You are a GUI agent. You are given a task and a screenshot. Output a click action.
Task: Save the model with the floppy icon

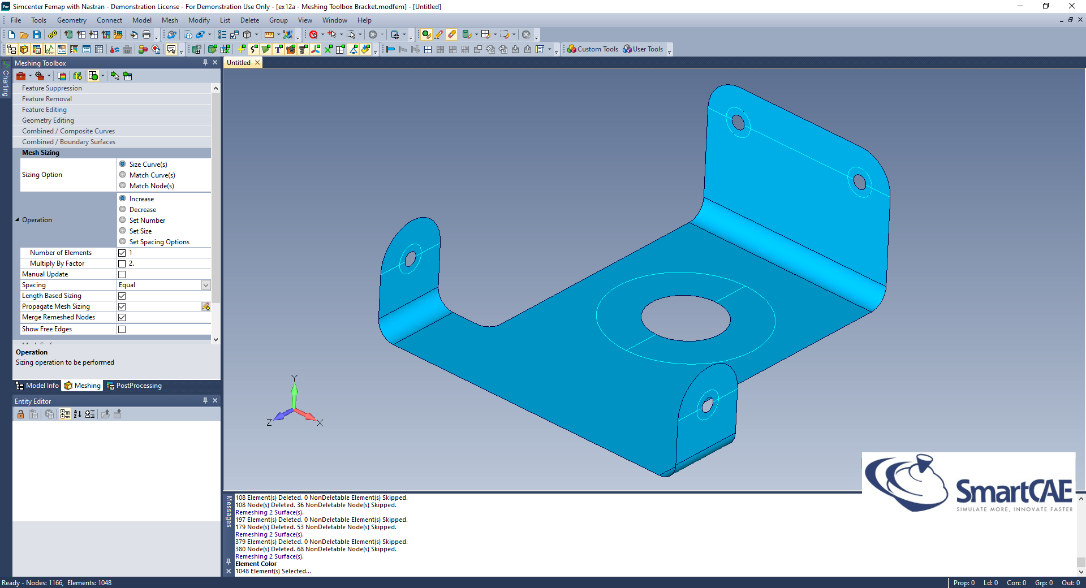tap(36, 34)
